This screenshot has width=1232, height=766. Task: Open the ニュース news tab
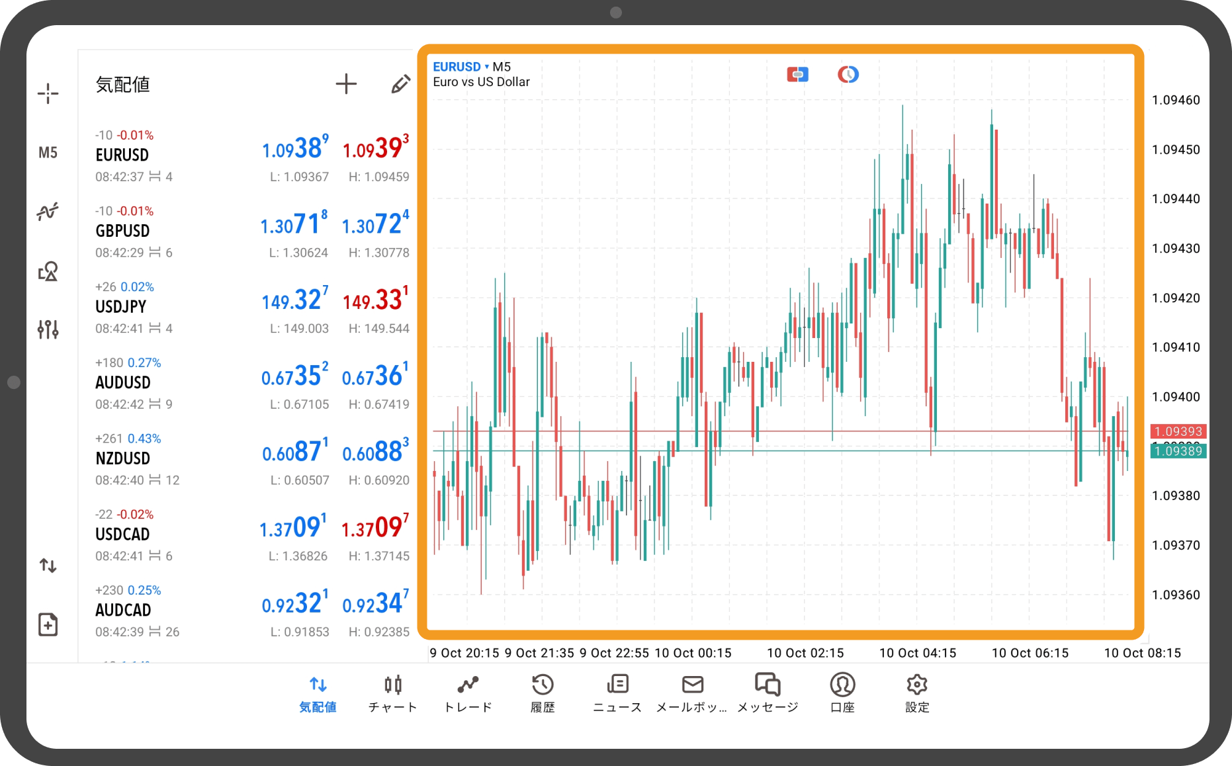[x=617, y=694]
